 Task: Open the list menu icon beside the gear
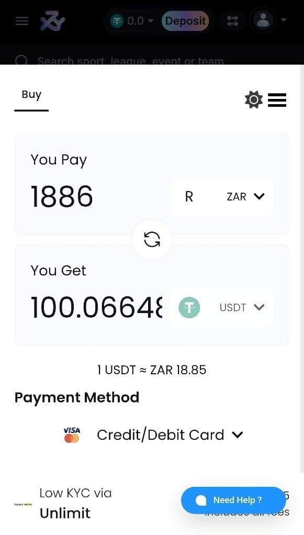[277, 100]
